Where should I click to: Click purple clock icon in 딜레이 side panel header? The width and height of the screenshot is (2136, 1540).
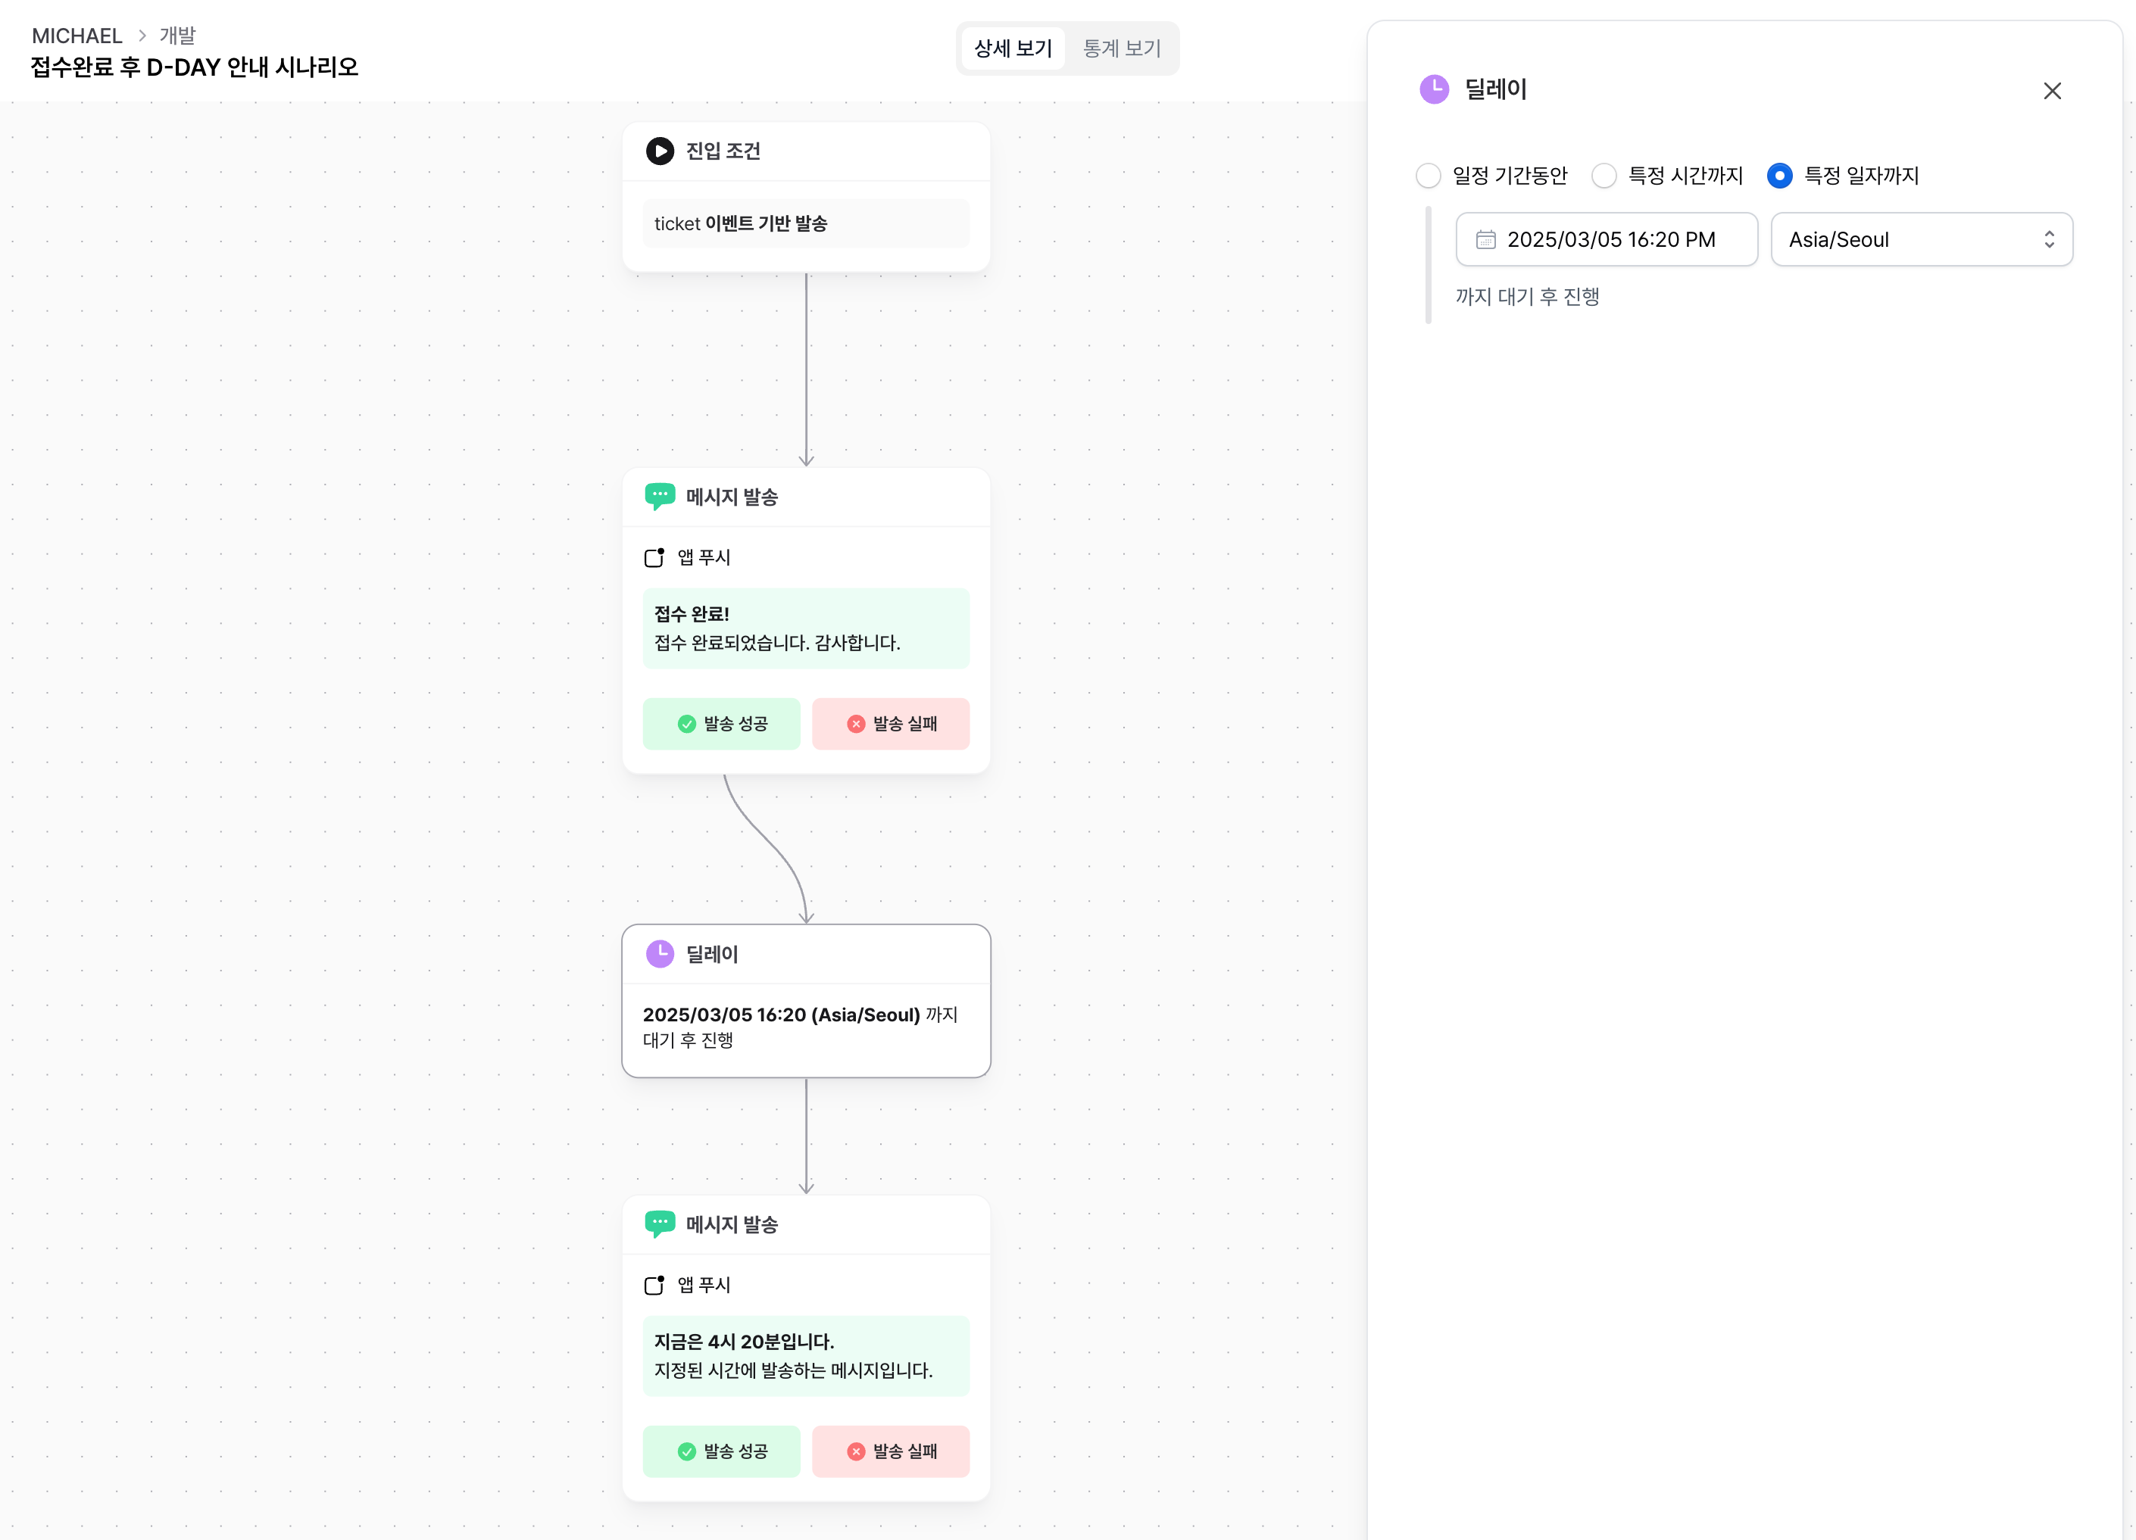[x=1433, y=89]
